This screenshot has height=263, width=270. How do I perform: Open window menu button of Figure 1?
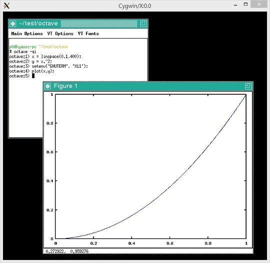point(47,86)
